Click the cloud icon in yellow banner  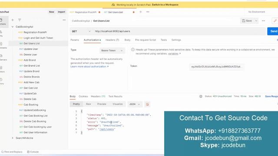pos(113,5)
